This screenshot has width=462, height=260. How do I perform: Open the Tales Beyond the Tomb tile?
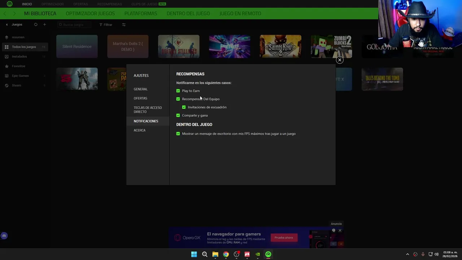click(382, 79)
